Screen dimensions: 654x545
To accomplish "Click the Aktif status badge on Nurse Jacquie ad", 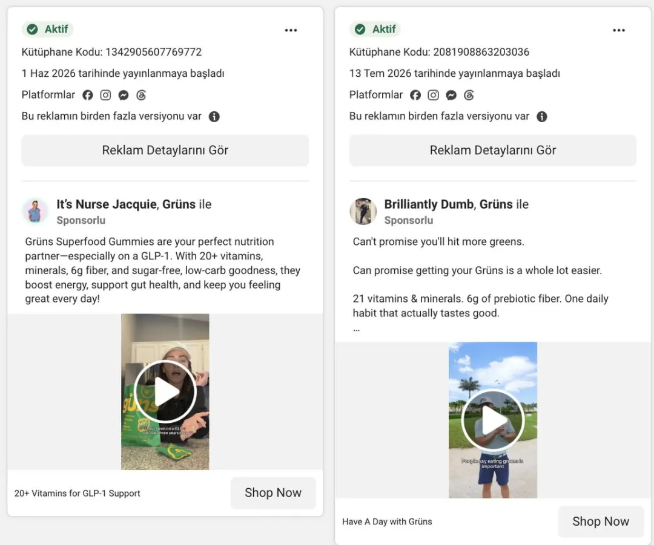I will point(48,29).
